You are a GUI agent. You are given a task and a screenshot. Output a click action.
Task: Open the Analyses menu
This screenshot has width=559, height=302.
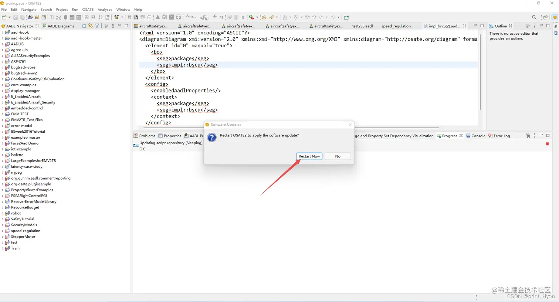pos(105,9)
